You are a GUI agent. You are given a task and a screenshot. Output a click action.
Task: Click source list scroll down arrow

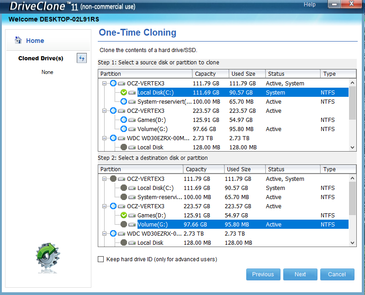click(x=352, y=147)
